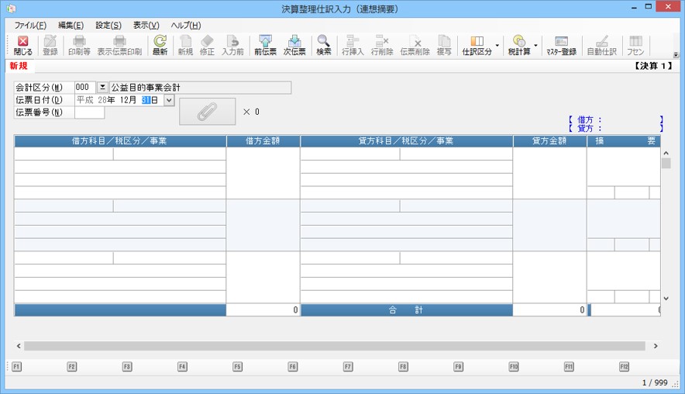The image size is (685, 394).
Task: Click the 伝票番号 input field
Action: pos(89,112)
